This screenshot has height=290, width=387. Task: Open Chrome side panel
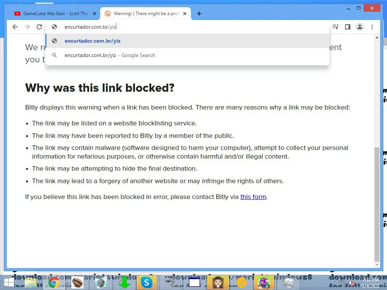(x=348, y=27)
